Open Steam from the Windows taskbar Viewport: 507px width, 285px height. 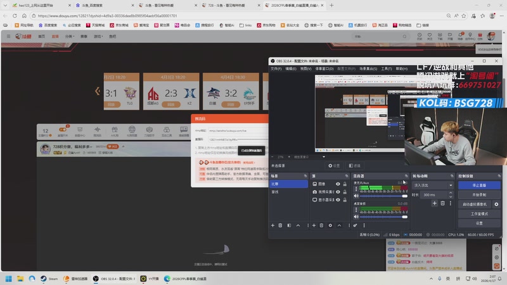(49, 279)
